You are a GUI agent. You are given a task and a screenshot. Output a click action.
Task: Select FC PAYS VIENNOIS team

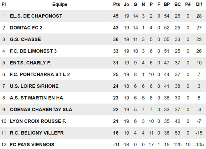click(32, 145)
